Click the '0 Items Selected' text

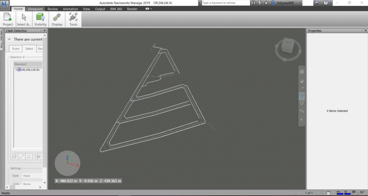click(x=337, y=111)
